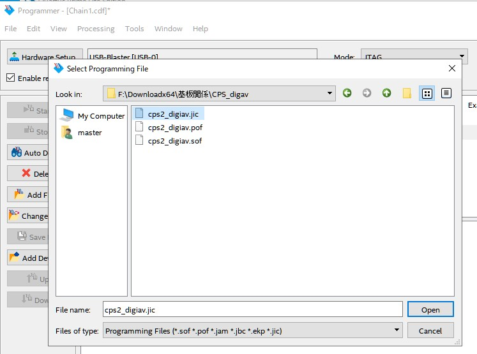477x354 pixels.
Task: Open the Processing menu in Programmer
Action: click(96, 29)
